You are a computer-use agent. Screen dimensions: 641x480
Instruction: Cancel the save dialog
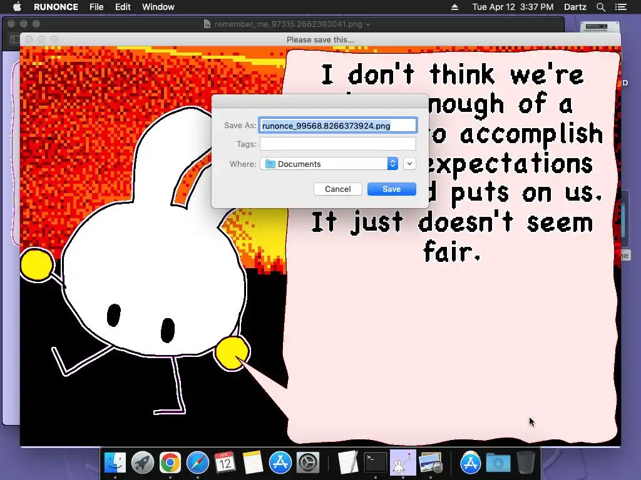[x=337, y=189]
